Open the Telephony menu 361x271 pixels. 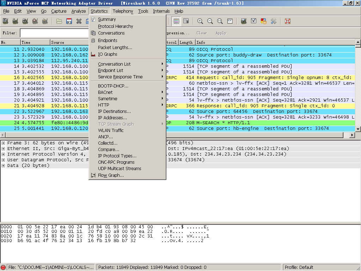tap(123, 11)
